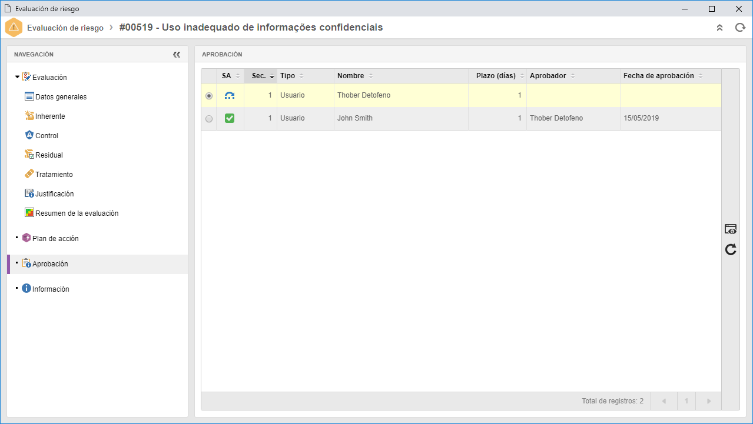Click the view record icon beside the grid
Viewport: 753px width, 424px height.
click(731, 229)
